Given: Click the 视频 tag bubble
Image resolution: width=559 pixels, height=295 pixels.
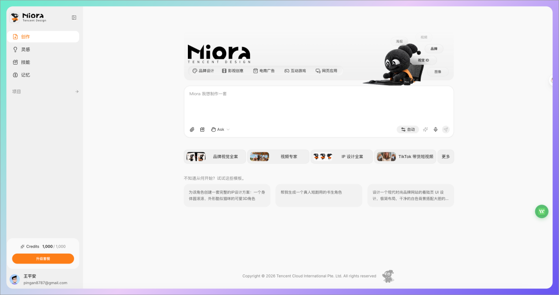Looking at the screenshot, I should click(423, 37).
